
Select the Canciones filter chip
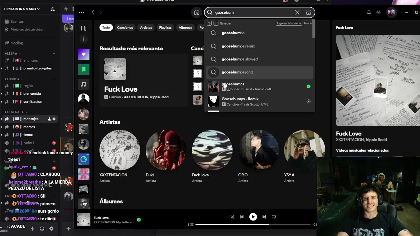125,28
